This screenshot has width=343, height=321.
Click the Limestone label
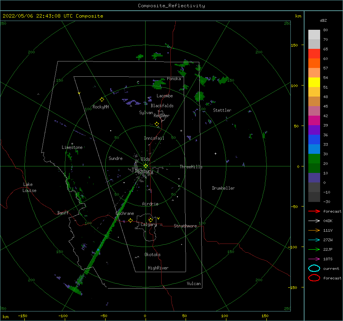pyautogui.click(x=72, y=147)
